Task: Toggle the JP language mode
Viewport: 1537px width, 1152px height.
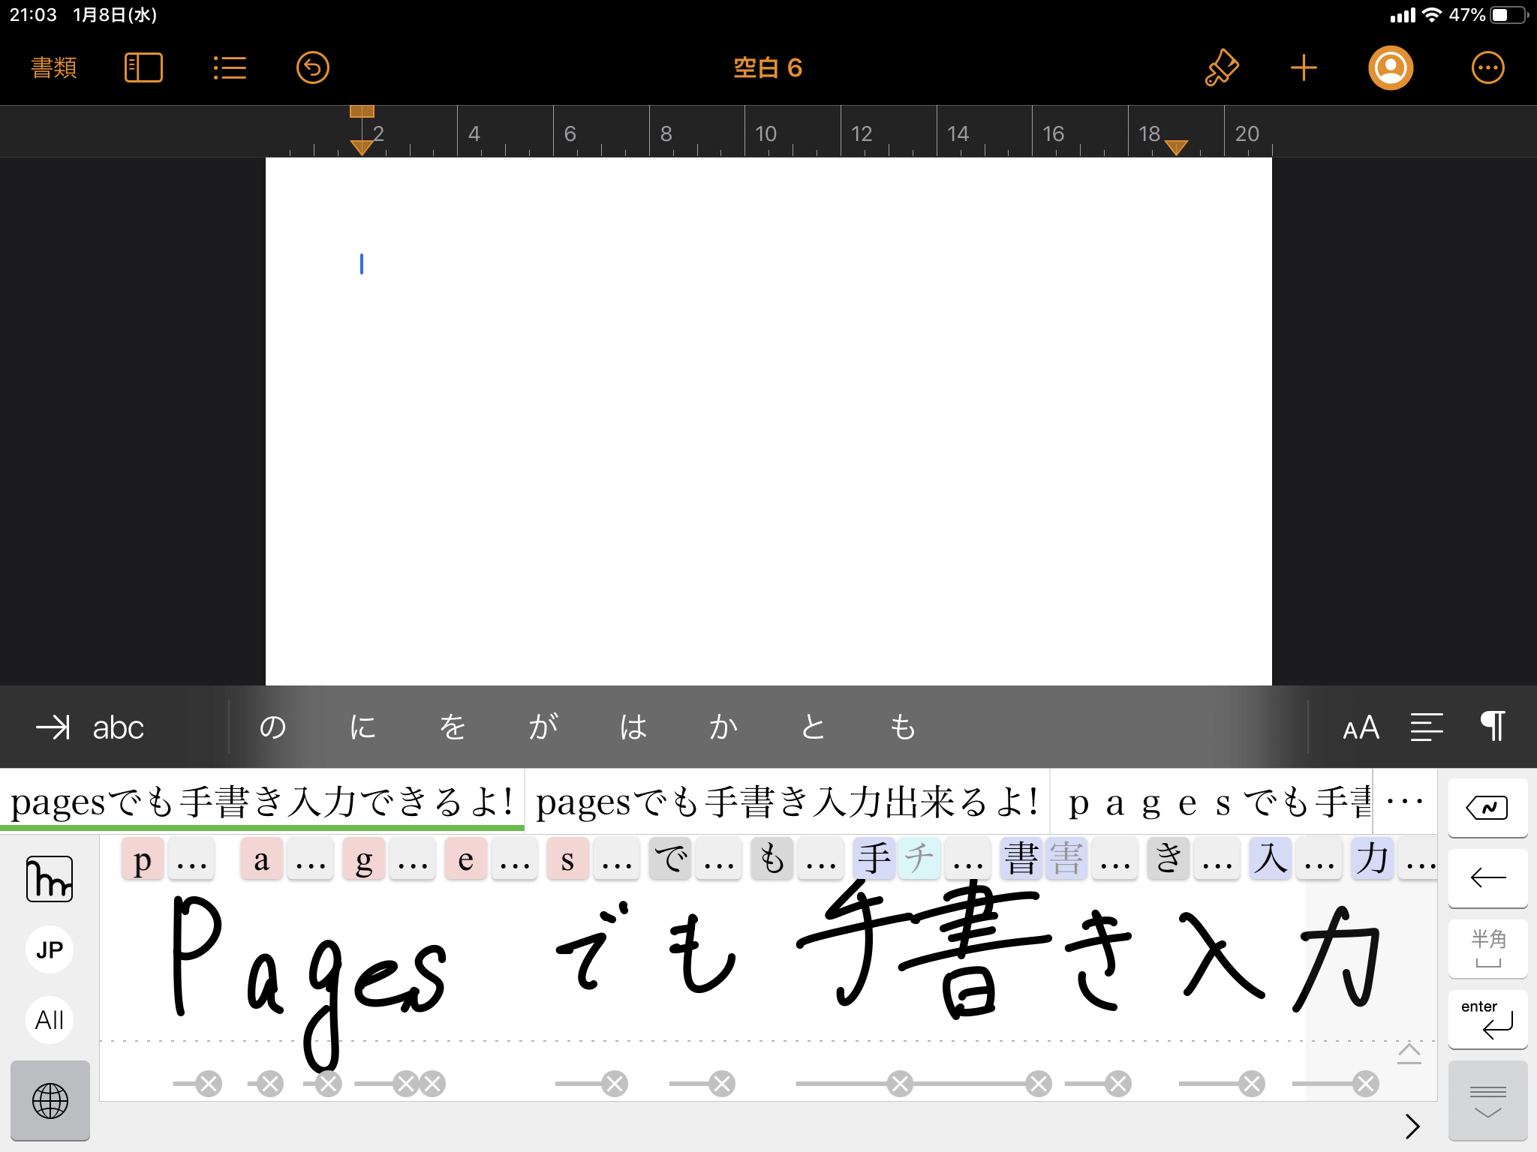Action: coord(50,949)
